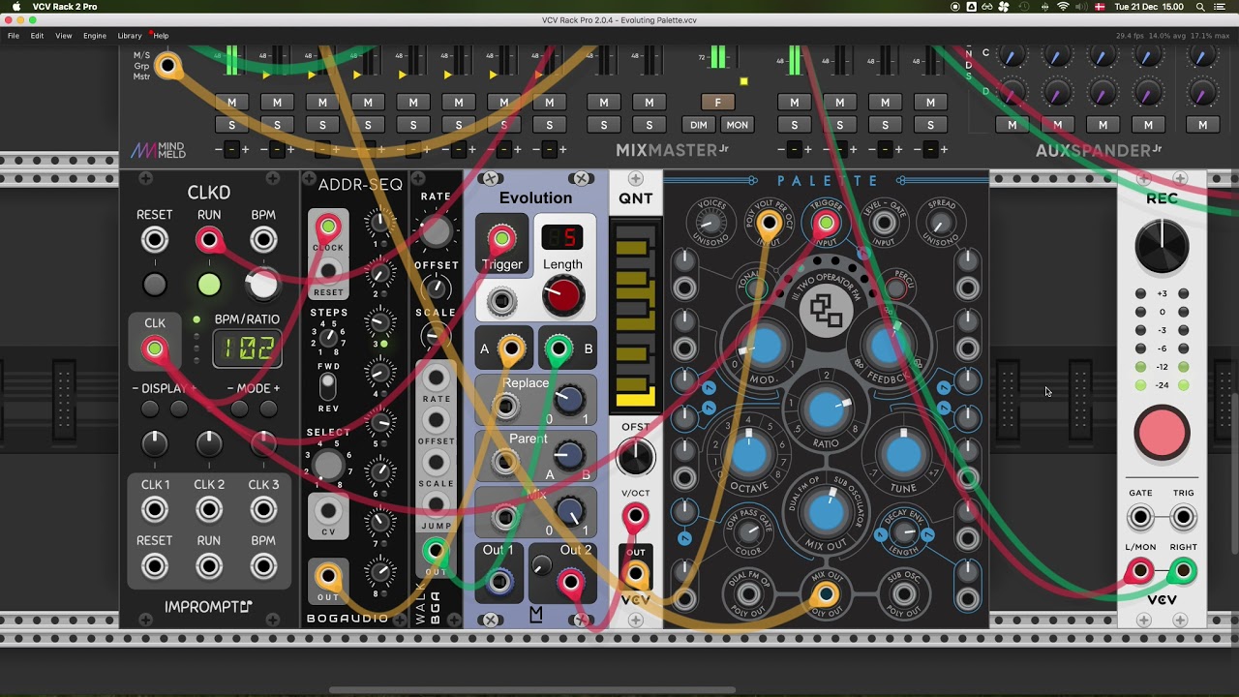Viewport: 1239px width, 697px height.
Task: Click the CLKD RUN input jack
Action: (x=208, y=240)
